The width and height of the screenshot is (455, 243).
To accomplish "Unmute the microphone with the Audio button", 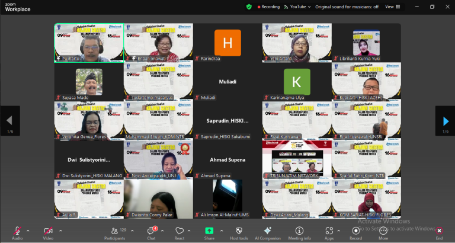I will click(17, 231).
